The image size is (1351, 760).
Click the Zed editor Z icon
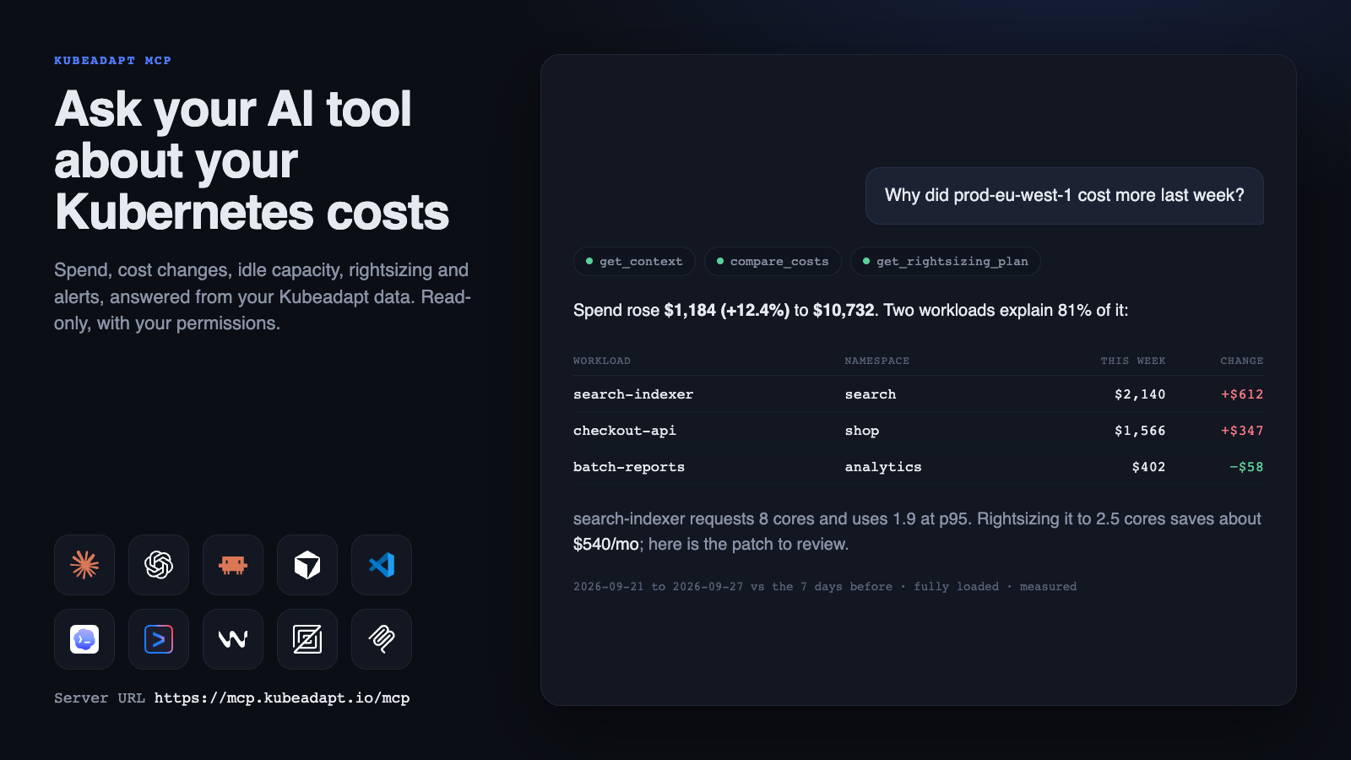point(307,639)
